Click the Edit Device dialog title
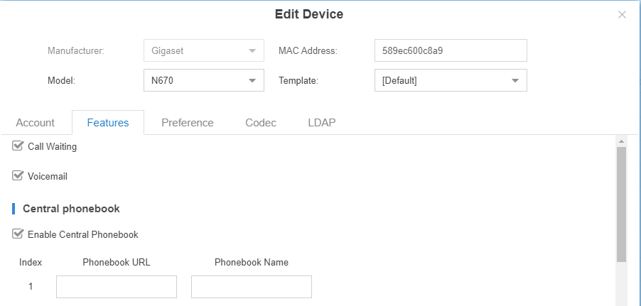 click(x=309, y=14)
